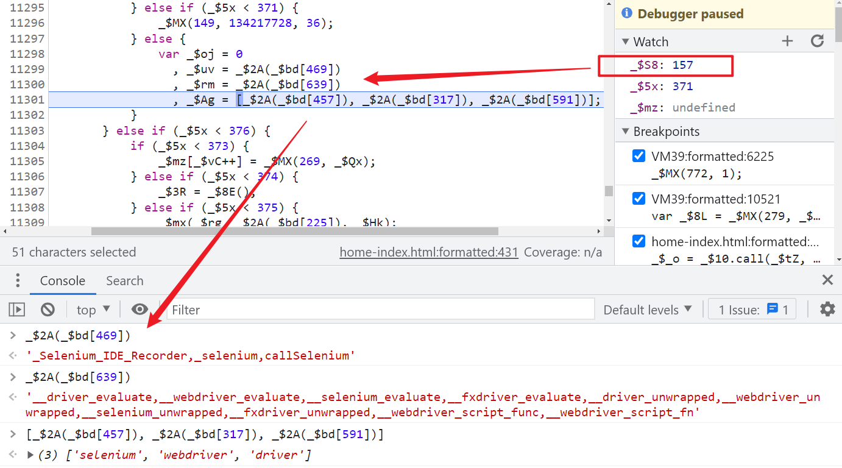Uncheck the home-index.html:formatted breakpoint
Image resolution: width=842 pixels, height=468 pixels.
pyautogui.click(x=639, y=241)
